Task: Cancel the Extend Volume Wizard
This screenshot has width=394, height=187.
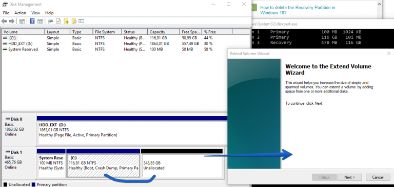Action: click(378, 177)
